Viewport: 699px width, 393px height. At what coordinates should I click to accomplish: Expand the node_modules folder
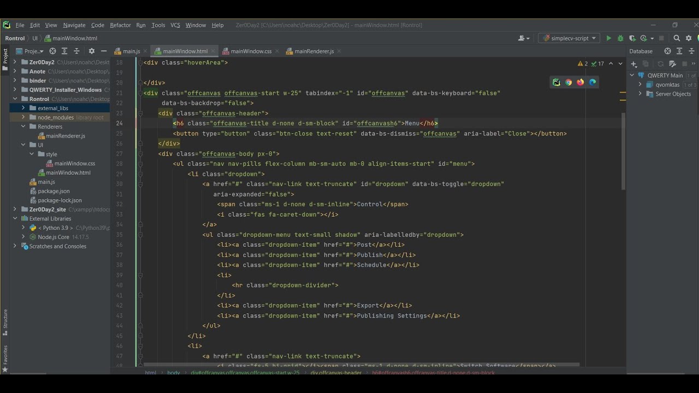(23, 117)
